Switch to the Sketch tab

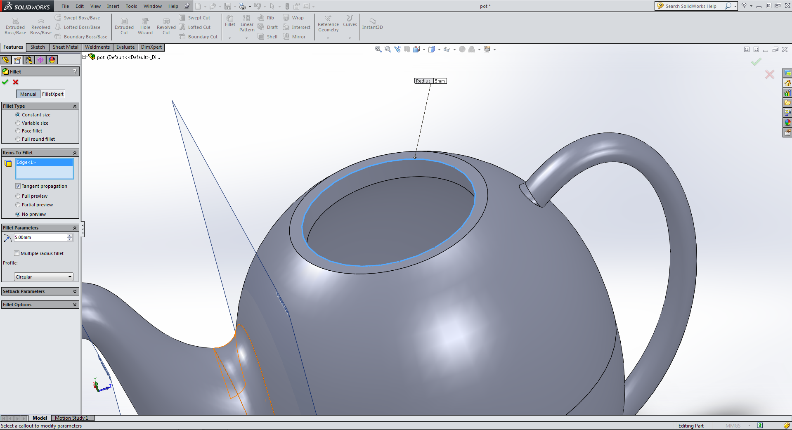(x=38, y=47)
